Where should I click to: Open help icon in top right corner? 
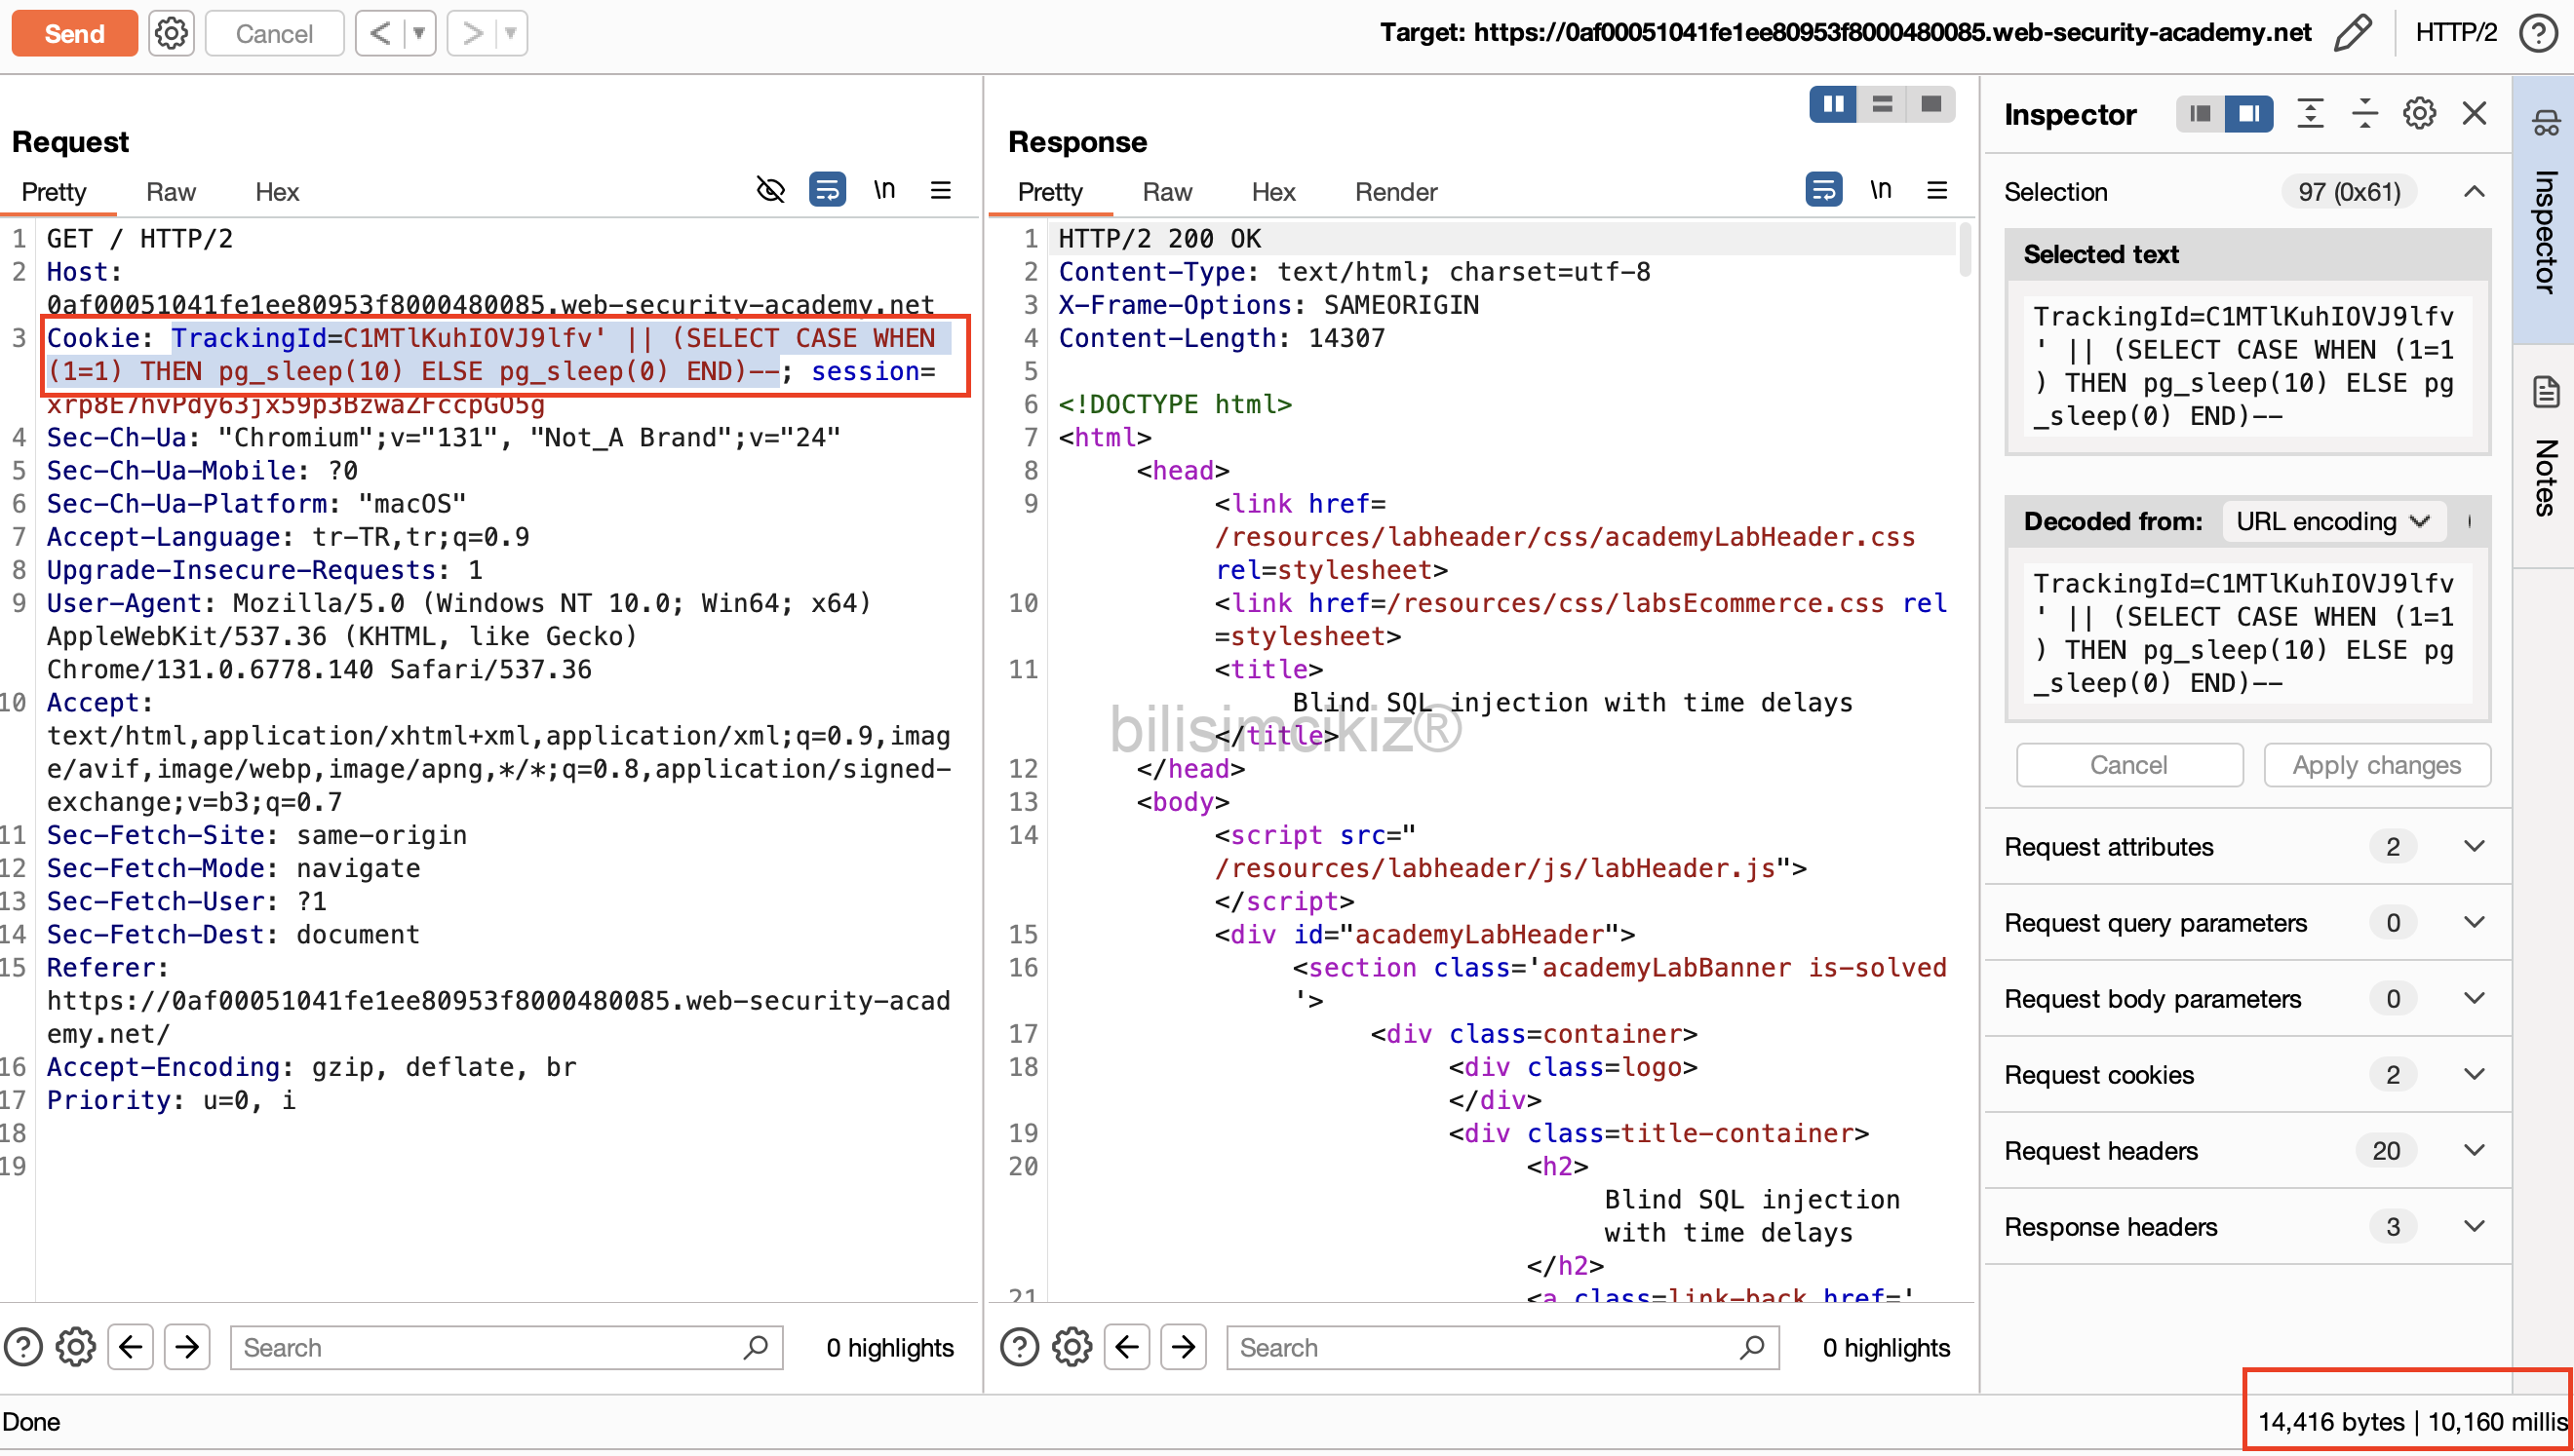click(2538, 33)
